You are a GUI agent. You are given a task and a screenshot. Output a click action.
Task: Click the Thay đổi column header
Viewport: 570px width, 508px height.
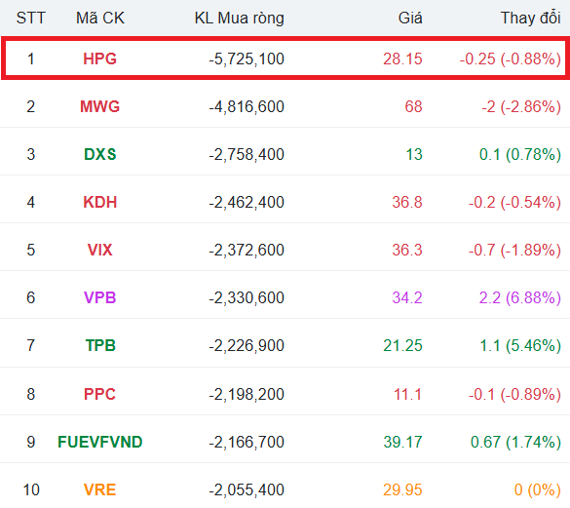coord(530,18)
